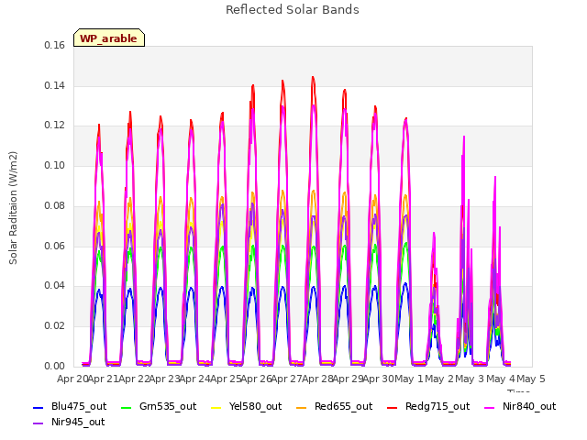Screen dimensions: 587x440
Task: Toggle the Nir945_out legend entry
Action: click(69, 422)
